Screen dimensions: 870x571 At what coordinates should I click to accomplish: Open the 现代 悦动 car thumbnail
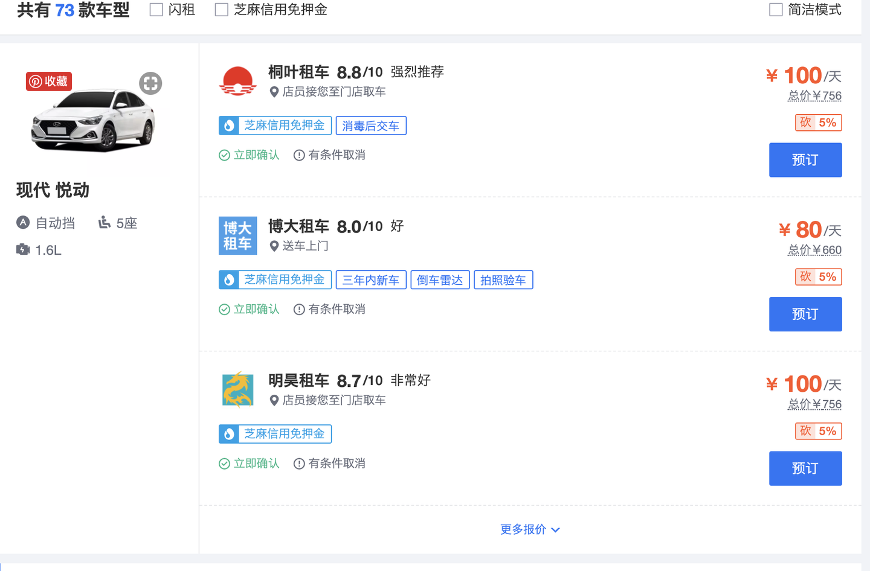pyautogui.click(x=94, y=120)
